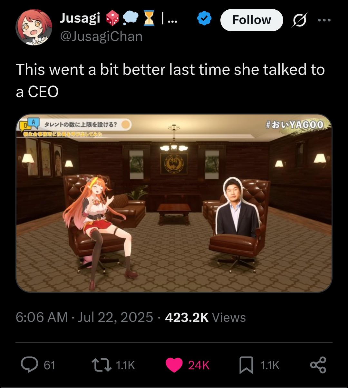Screen dimensions: 348x388
Task: Click the #おいYAGOO hashtag overlay
Action: point(295,124)
